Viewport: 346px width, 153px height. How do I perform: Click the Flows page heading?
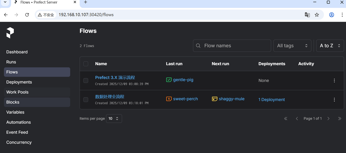tap(88, 31)
